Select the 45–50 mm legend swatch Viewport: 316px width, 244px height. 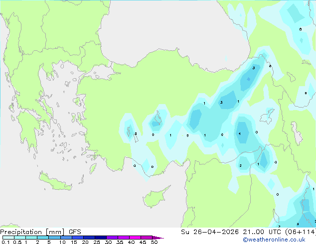[147, 238]
